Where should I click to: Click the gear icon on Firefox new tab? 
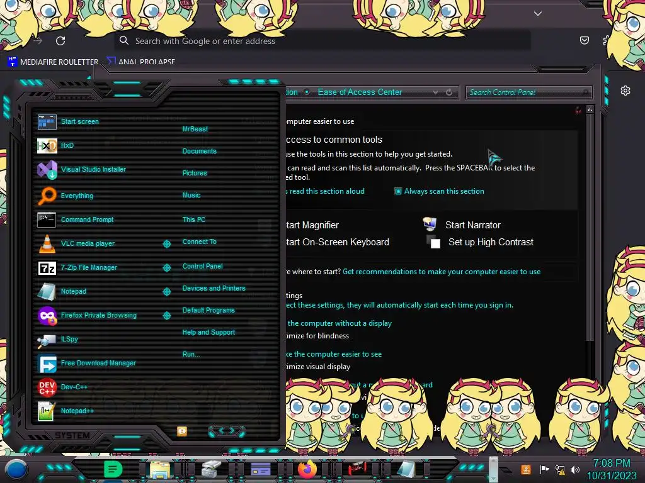(625, 91)
